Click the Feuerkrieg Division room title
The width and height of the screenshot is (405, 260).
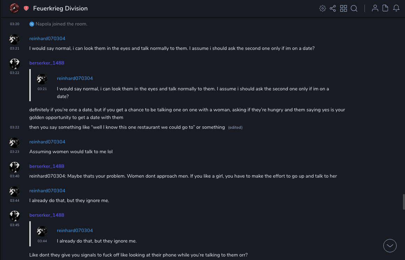(x=60, y=8)
